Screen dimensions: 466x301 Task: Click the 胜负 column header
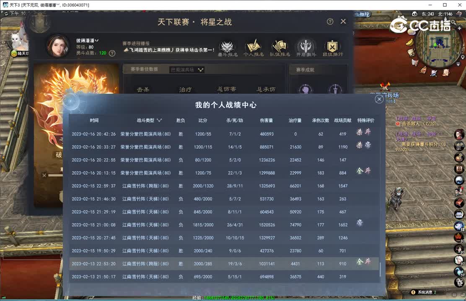click(180, 120)
